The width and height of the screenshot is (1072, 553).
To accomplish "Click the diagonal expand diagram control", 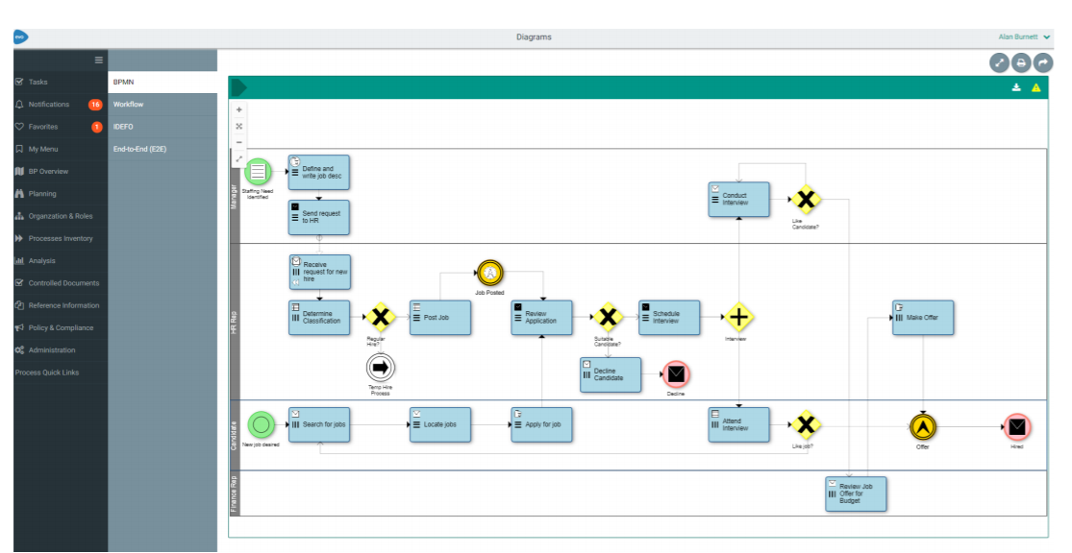I will pos(239,159).
